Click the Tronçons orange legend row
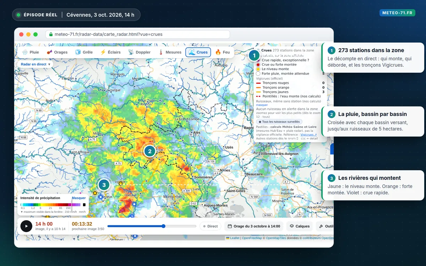Viewport: 426px width, 266px height. tap(290, 87)
